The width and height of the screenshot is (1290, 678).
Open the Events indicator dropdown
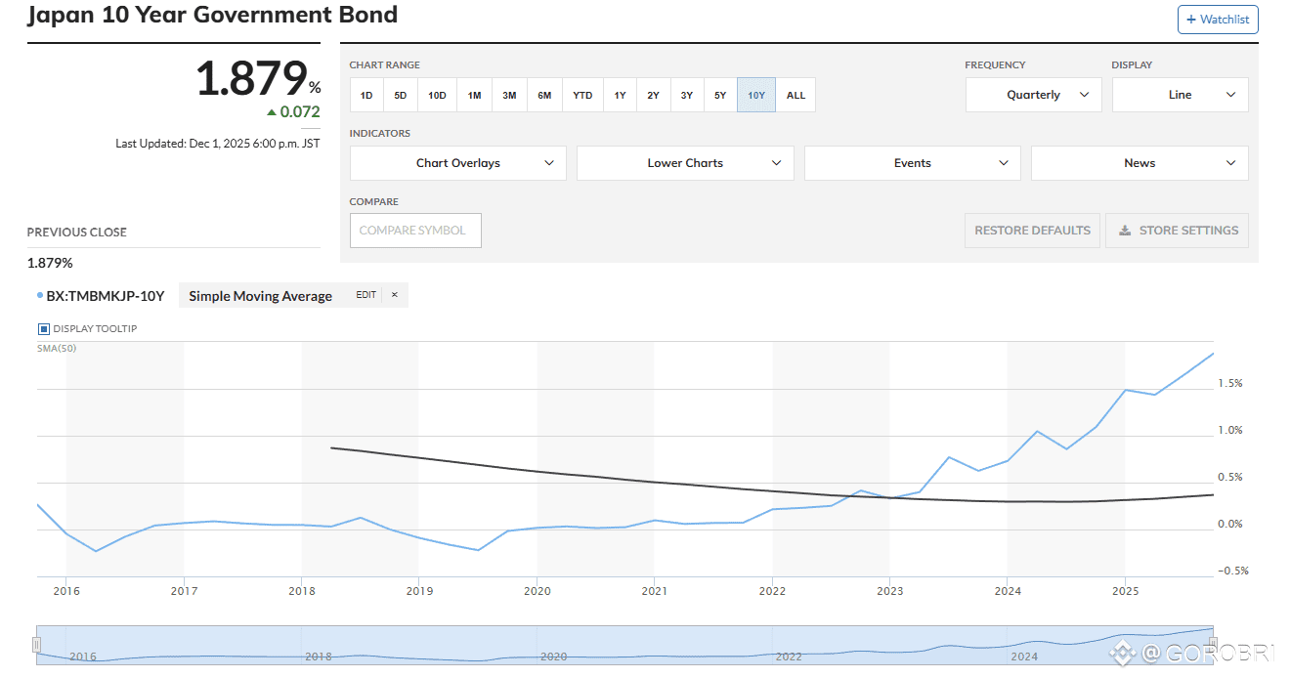[x=913, y=163]
